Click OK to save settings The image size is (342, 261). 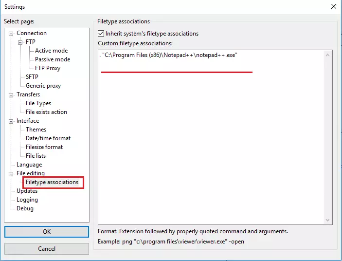47,231
